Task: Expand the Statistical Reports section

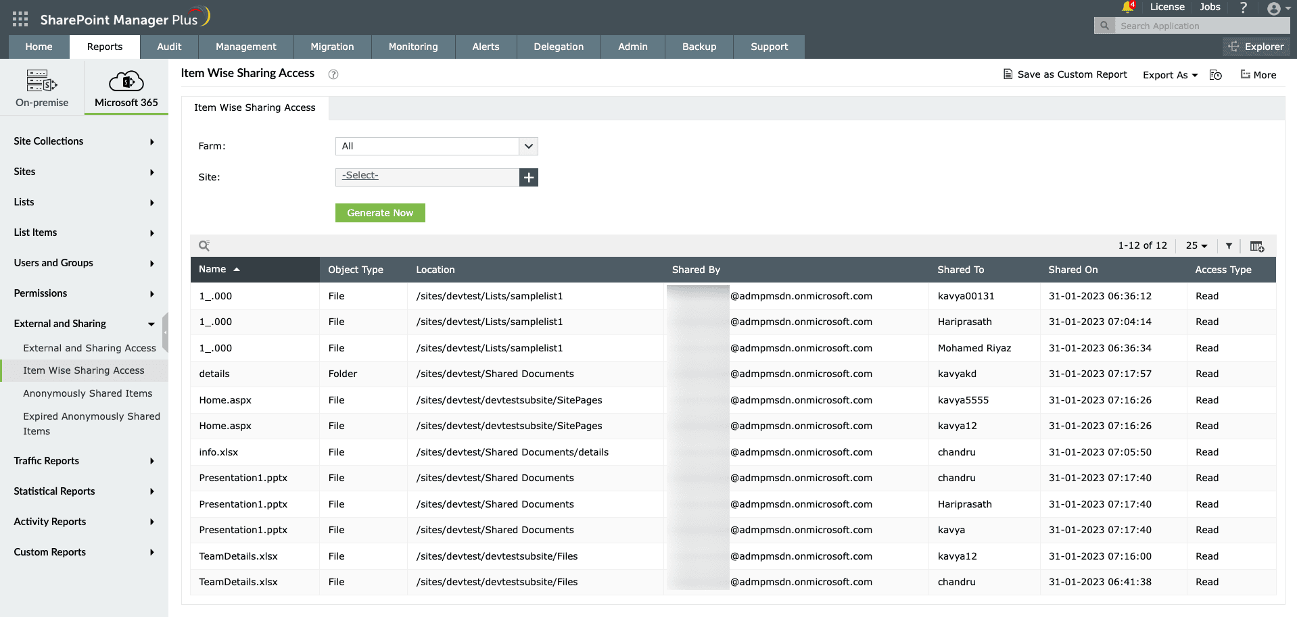Action: (84, 491)
